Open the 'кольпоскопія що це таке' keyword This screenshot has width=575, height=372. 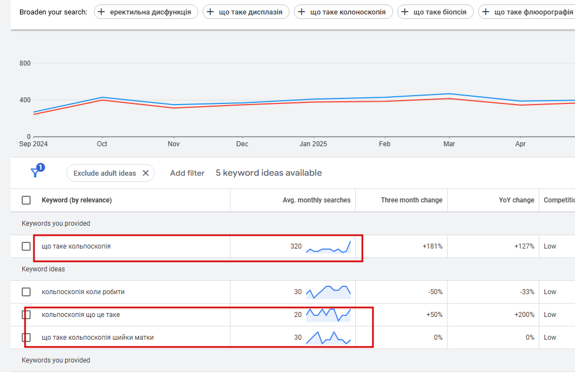(81, 315)
